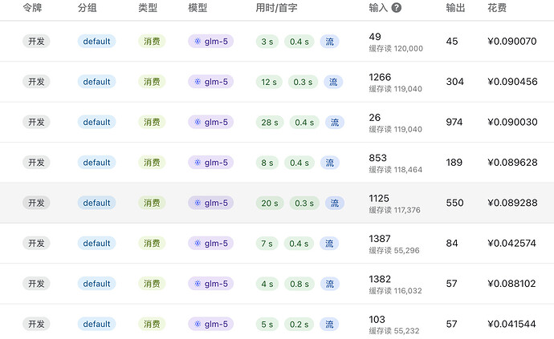
Task: Click the cache read text 缓存读 55,232
Action: pyautogui.click(x=394, y=331)
